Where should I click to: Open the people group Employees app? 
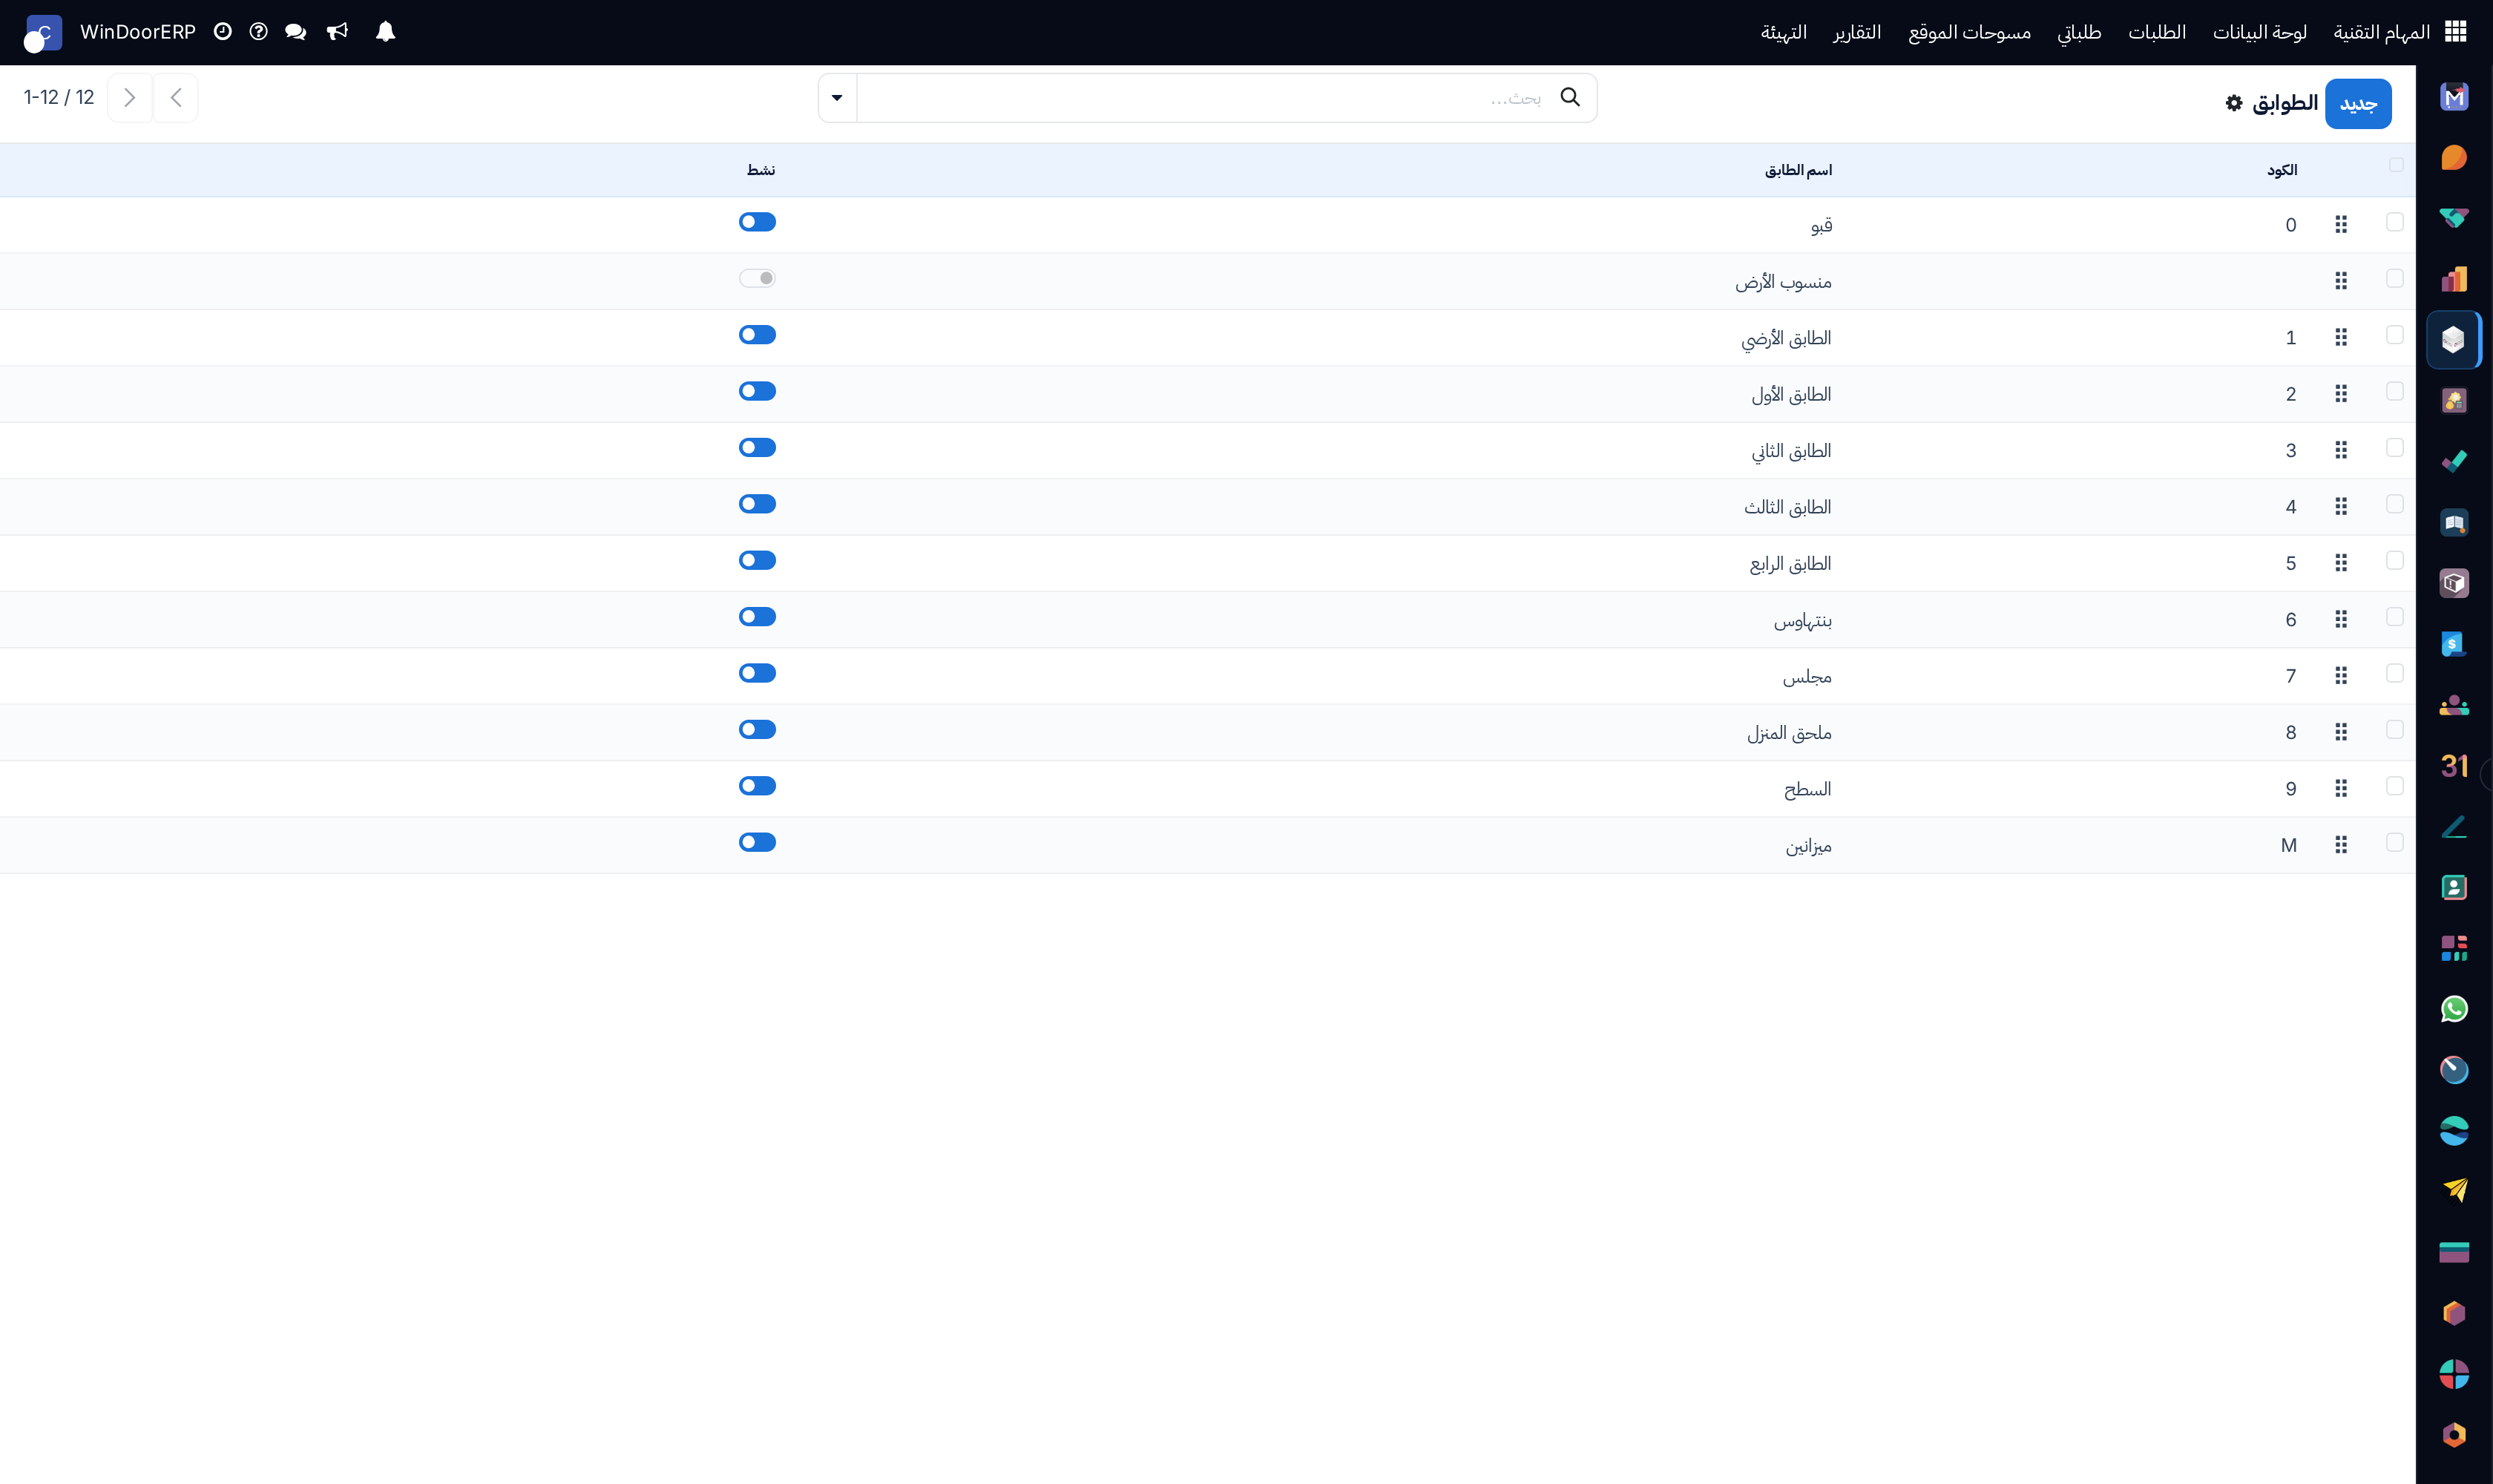coord(2453,705)
